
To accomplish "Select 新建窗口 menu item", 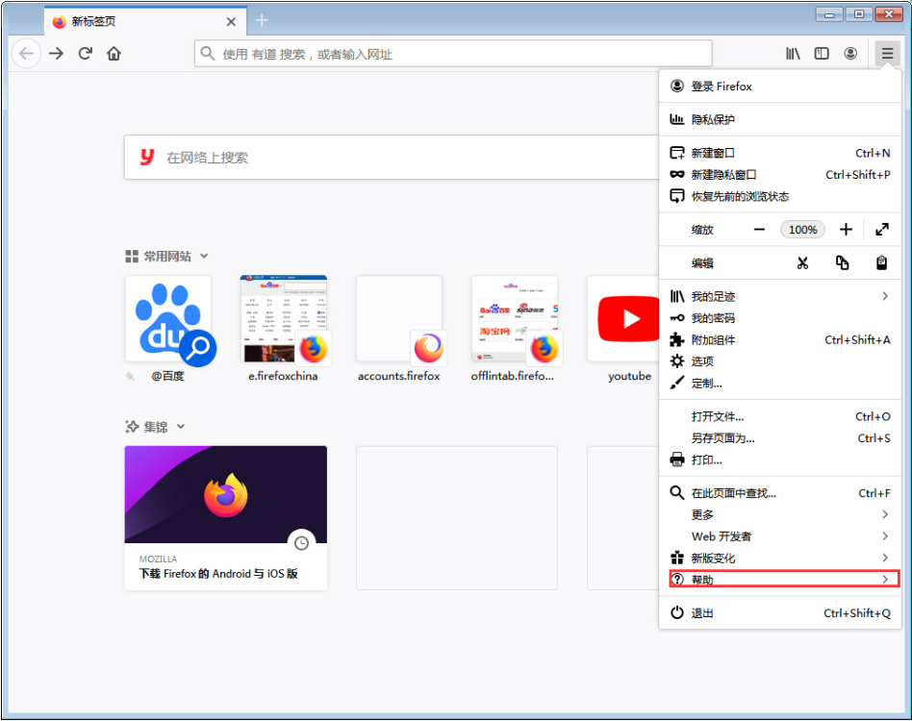I will point(780,153).
